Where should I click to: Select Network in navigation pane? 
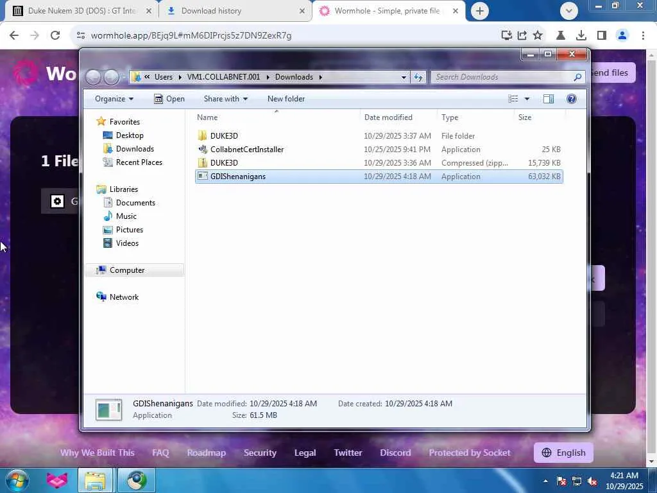tap(124, 297)
